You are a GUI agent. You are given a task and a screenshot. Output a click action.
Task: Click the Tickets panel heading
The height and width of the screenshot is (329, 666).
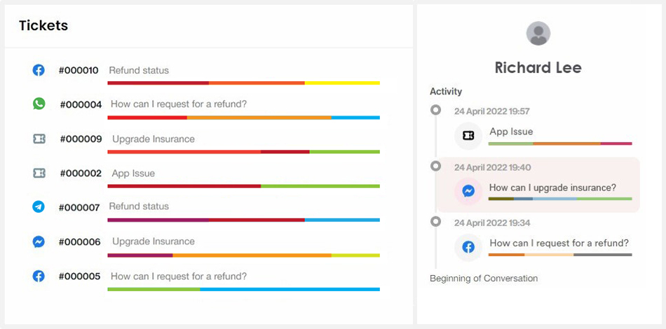(43, 25)
